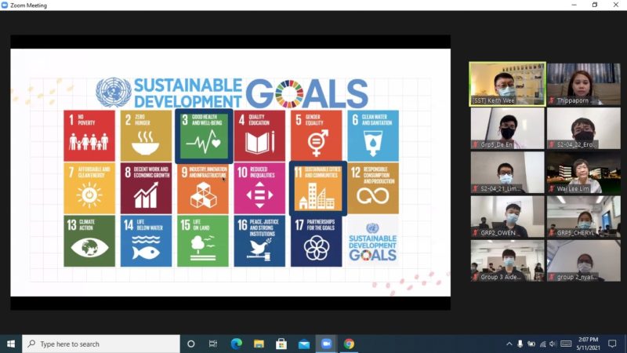Click Decent Work and Economic Growth tile
The image size is (627, 353).
point(146,188)
